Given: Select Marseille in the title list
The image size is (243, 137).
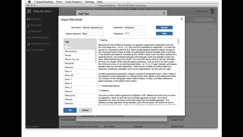Looking at the screenshot, I should 79,63.
